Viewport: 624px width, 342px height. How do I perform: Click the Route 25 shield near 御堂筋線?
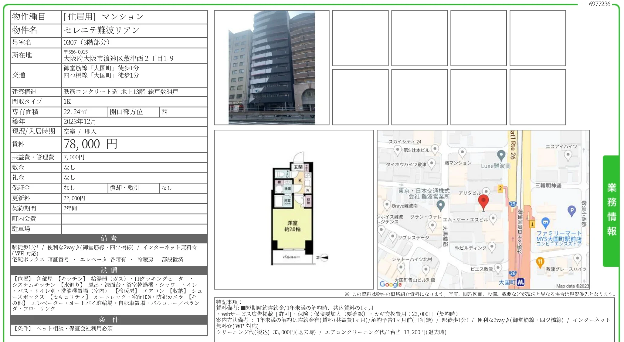(x=512, y=204)
